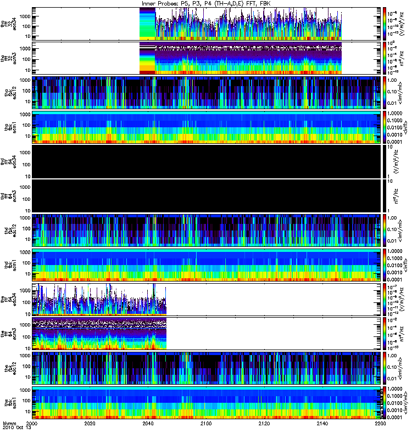
Task: Click the the fff edc34 panel color bar
Action: pyautogui.click(x=385, y=299)
